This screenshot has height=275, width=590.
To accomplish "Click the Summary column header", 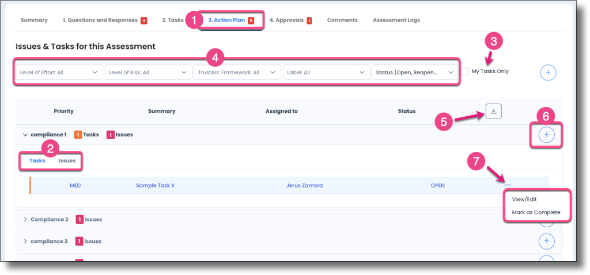I will (x=162, y=111).
